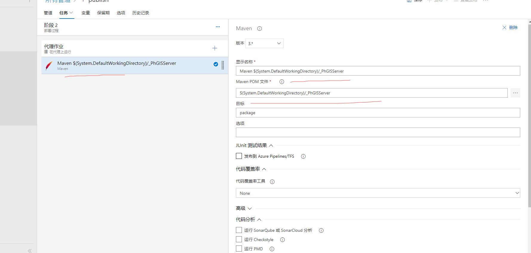This screenshot has width=531, height=253.
Task: Open the code coverage tool None dropdown
Action: (x=378, y=193)
